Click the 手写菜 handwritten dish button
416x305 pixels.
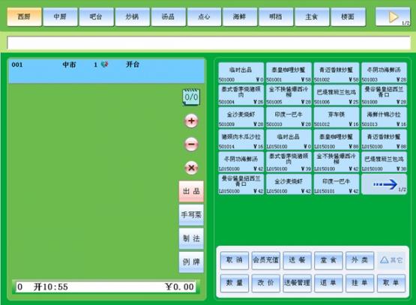click(x=191, y=215)
